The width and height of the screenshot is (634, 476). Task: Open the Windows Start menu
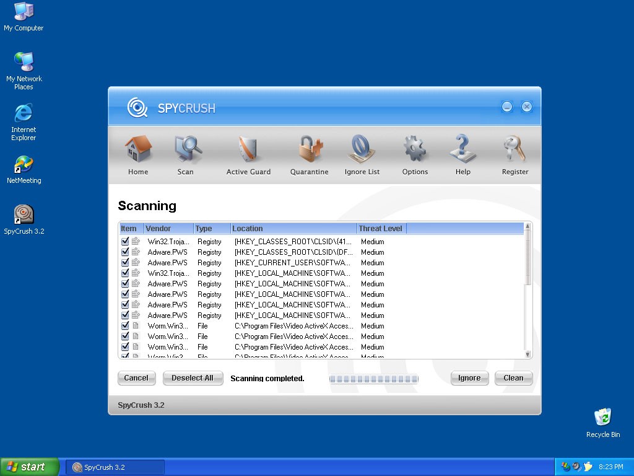click(30, 467)
